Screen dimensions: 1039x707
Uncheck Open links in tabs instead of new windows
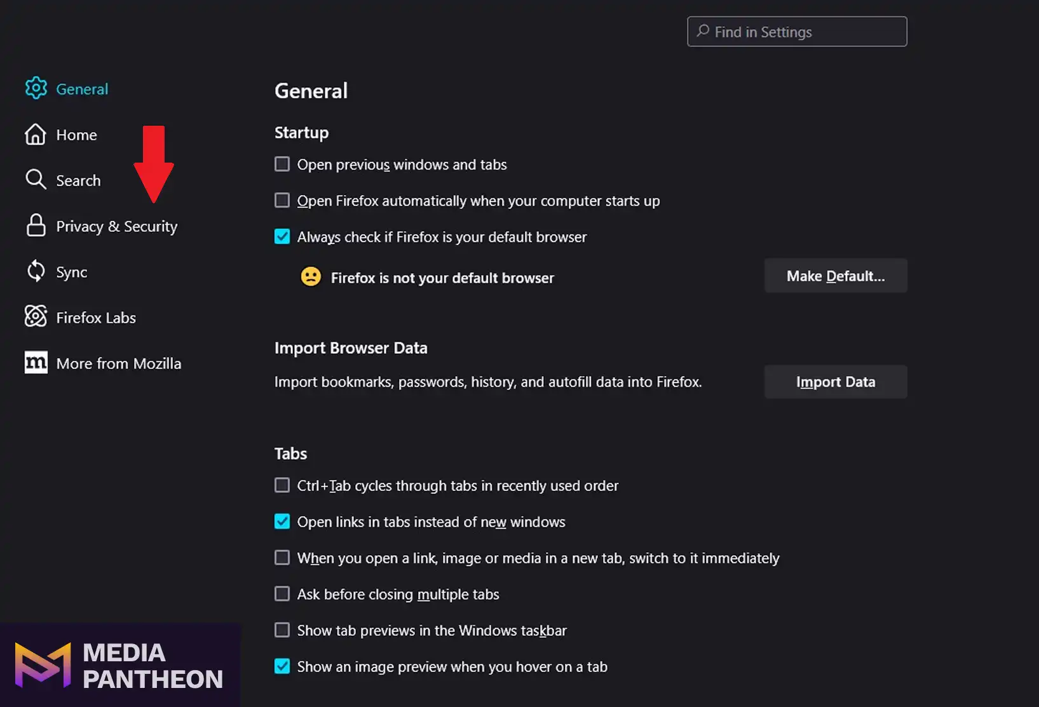click(282, 522)
